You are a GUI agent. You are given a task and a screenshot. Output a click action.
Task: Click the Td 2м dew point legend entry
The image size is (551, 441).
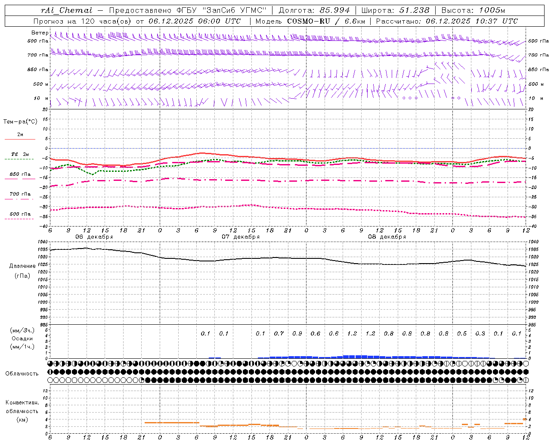tap(20, 154)
